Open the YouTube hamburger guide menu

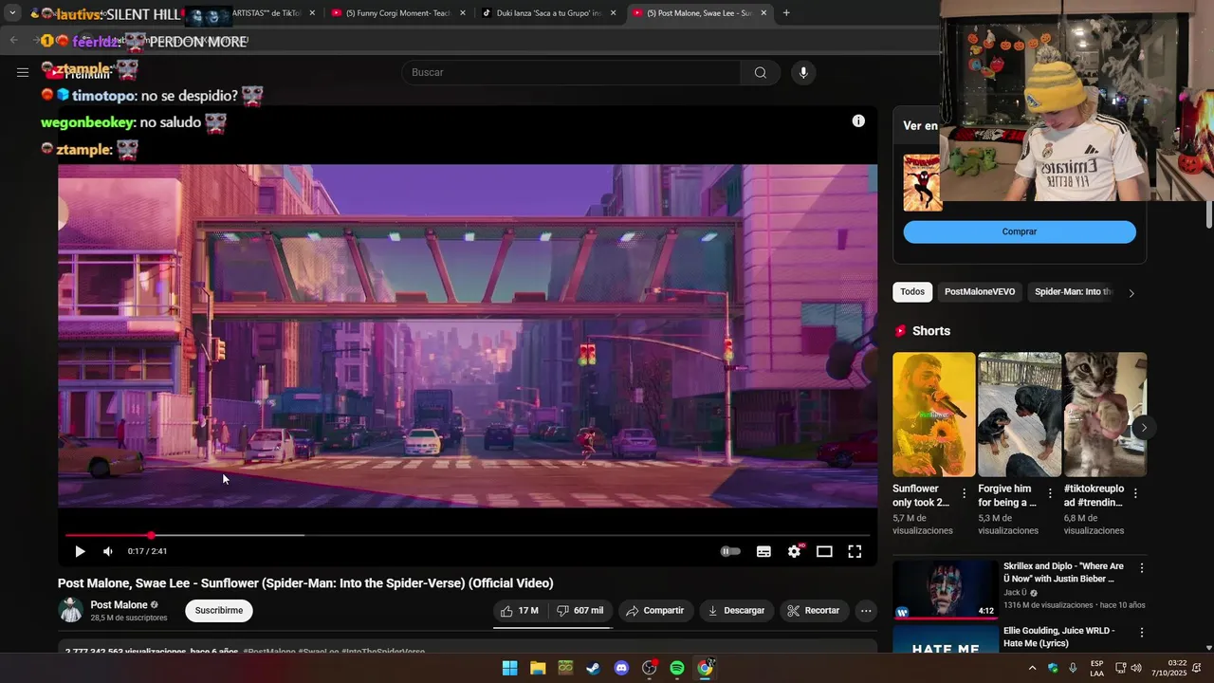pyautogui.click(x=23, y=72)
